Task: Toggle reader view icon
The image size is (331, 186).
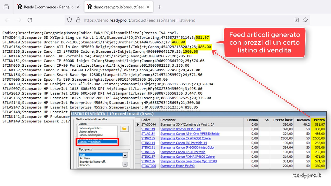Action: (x=297, y=20)
